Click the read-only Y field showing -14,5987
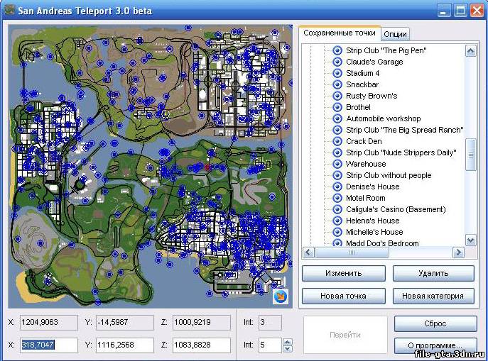Viewport: 488px width, 361px height. click(125, 322)
